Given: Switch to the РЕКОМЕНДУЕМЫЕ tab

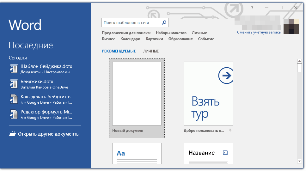Looking at the screenshot, I should [119, 51].
